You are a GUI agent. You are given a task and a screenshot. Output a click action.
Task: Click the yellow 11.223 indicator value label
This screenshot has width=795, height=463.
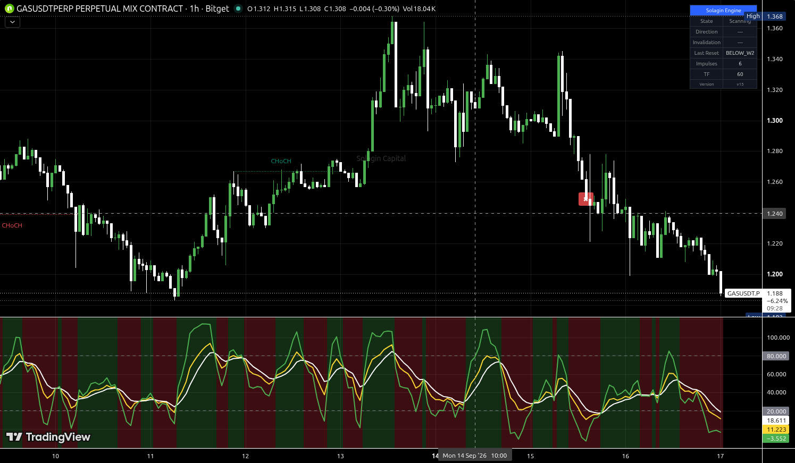click(x=776, y=430)
